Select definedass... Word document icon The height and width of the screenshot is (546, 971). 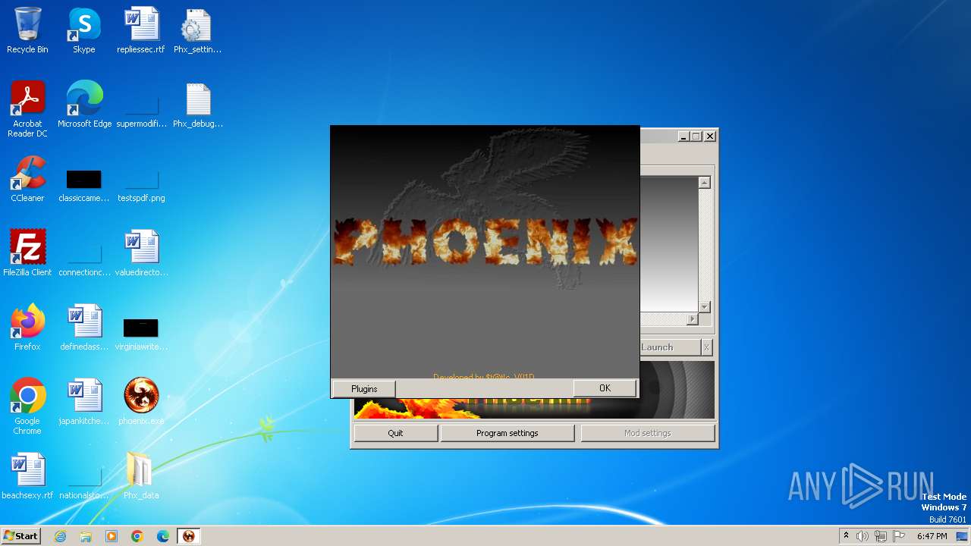(x=84, y=328)
